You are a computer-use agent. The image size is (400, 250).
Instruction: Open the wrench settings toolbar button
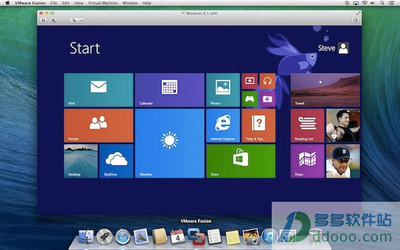point(74,21)
